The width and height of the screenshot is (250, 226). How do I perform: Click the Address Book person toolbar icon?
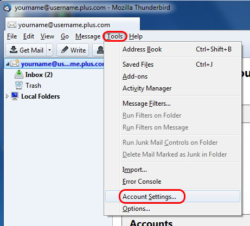pyautogui.click(x=100, y=50)
